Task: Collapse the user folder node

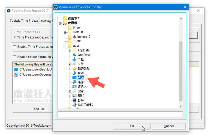Action: (x=65, y=46)
